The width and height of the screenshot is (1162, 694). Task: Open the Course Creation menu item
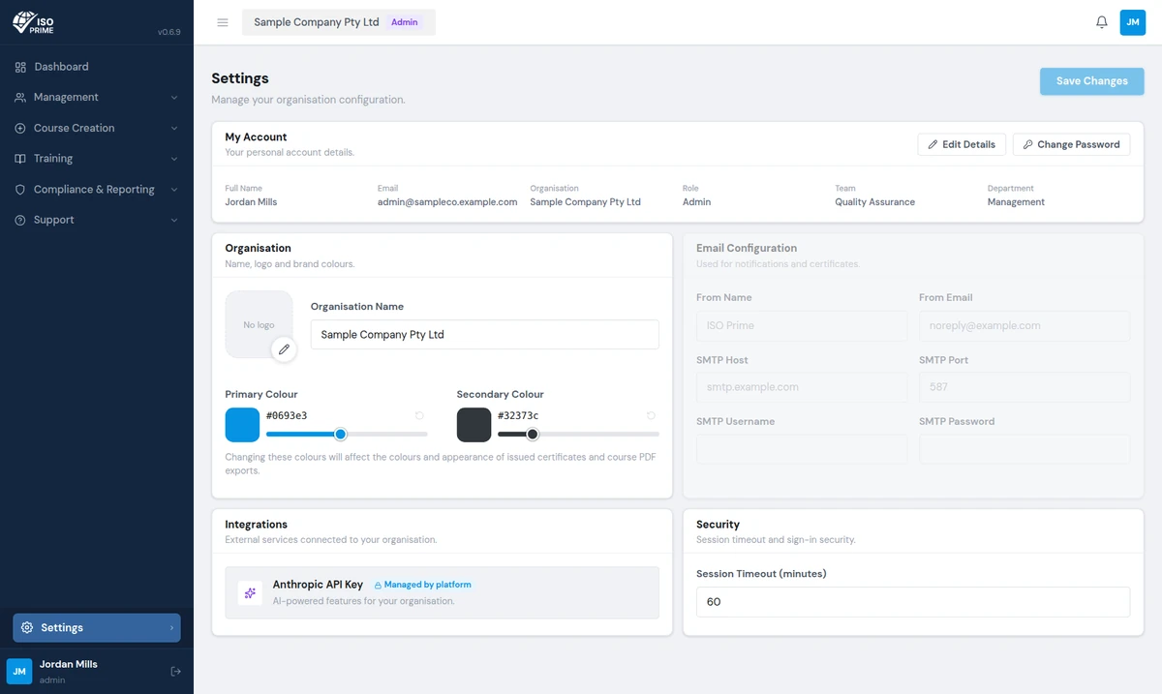pos(97,128)
